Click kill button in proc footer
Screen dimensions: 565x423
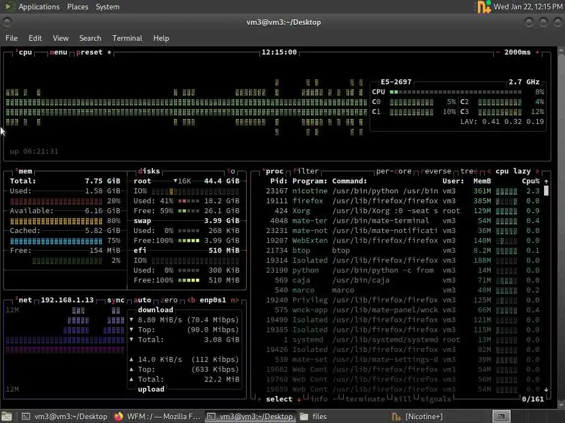click(x=402, y=399)
